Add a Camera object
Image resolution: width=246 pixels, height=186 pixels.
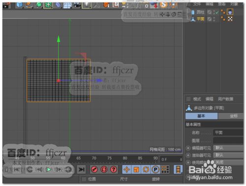(x=77, y=5)
